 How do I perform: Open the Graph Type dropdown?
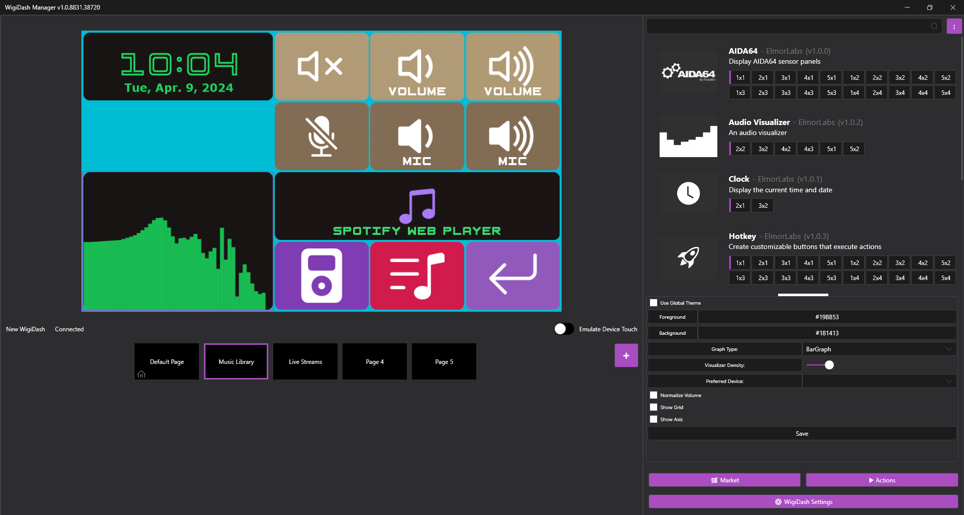tap(879, 348)
